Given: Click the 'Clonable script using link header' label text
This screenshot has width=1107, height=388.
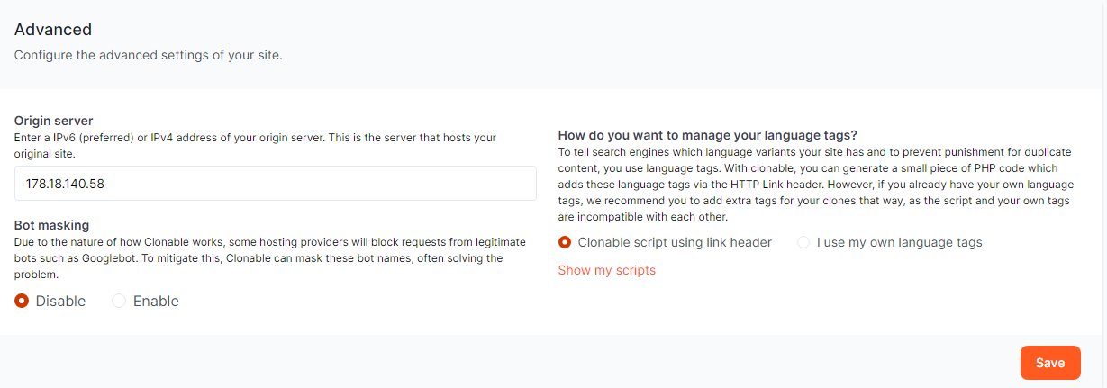Looking at the screenshot, I should 675,242.
